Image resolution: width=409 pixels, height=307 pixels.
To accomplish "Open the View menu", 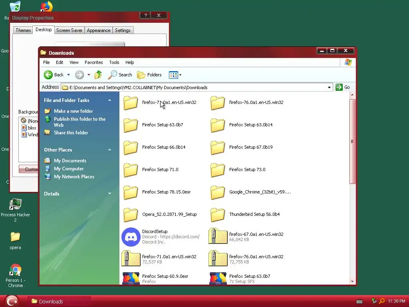I will pos(74,62).
